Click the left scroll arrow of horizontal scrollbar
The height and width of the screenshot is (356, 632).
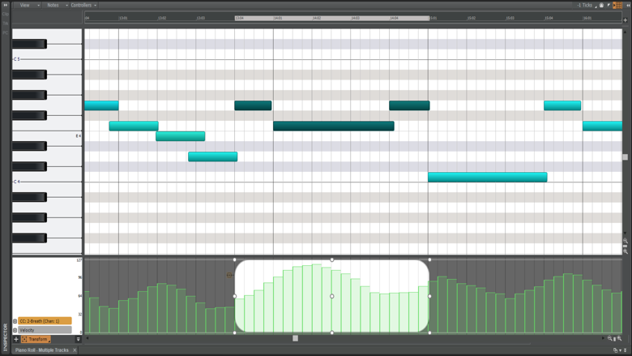coord(88,338)
